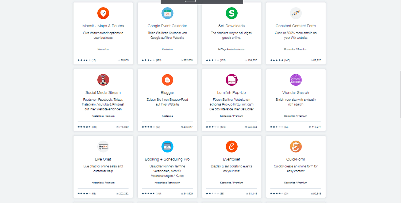The image size is (401, 203).
Task: Click the Wonder Search rating (84)
Action: click(x=279, y=127)
